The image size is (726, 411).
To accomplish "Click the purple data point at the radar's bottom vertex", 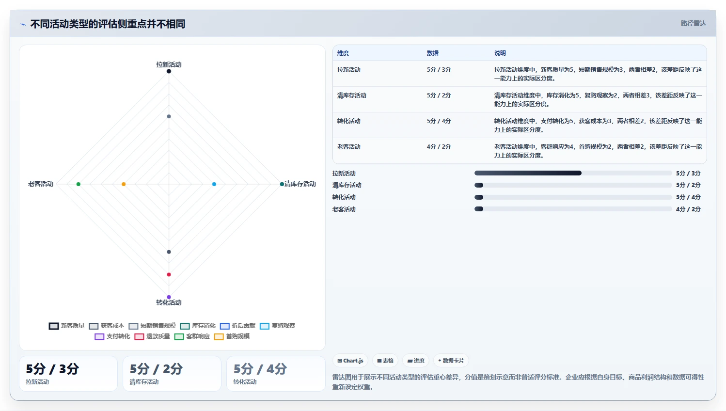I will coord(169,297).
